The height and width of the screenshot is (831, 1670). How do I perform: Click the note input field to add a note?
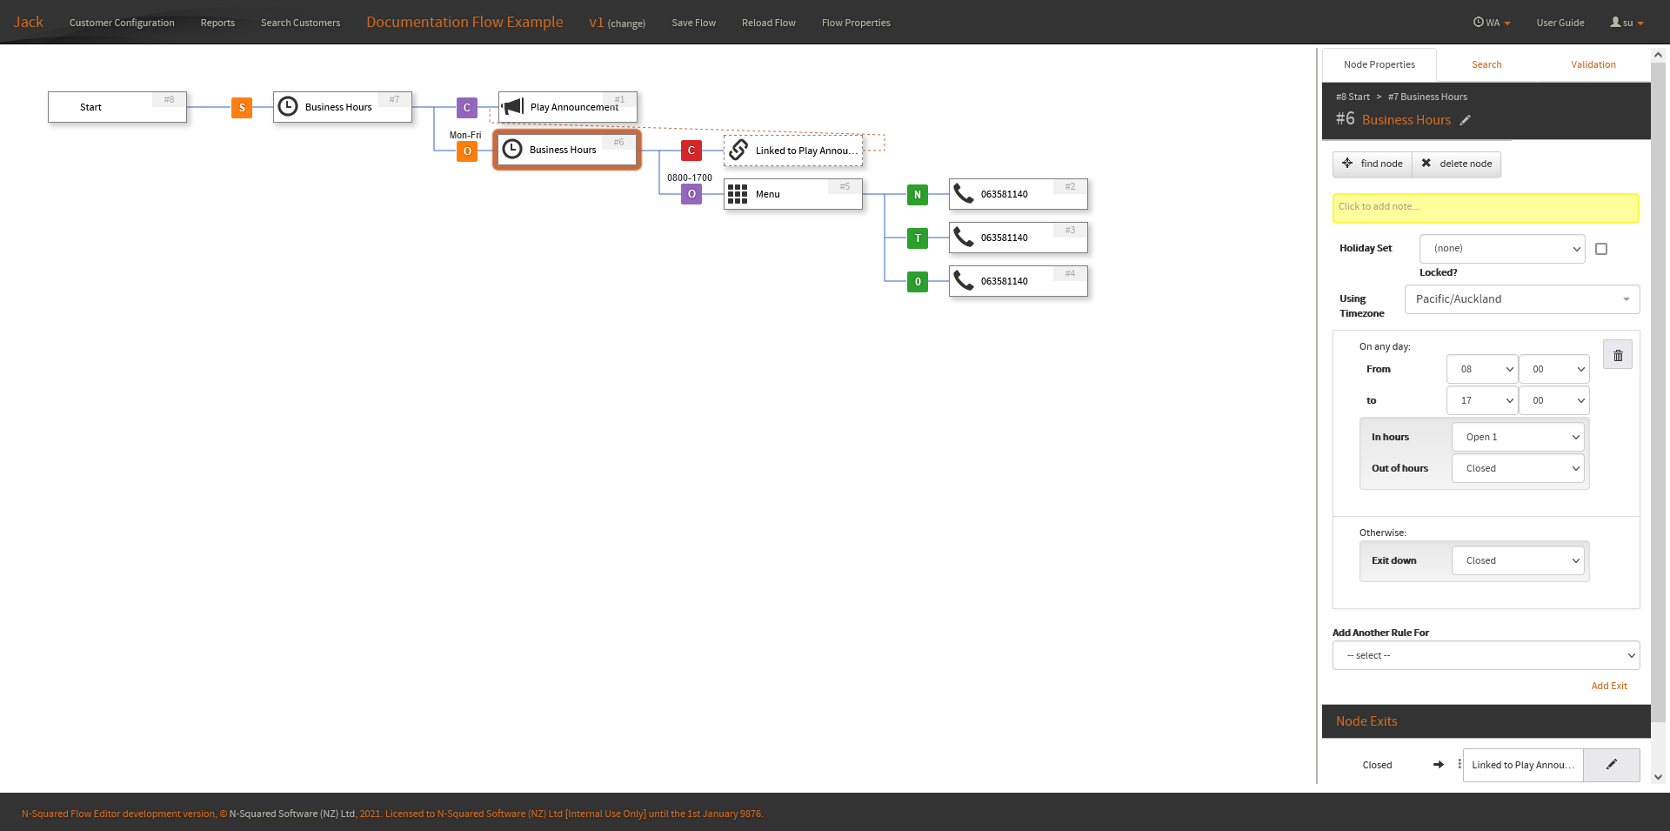(1486, 208)
